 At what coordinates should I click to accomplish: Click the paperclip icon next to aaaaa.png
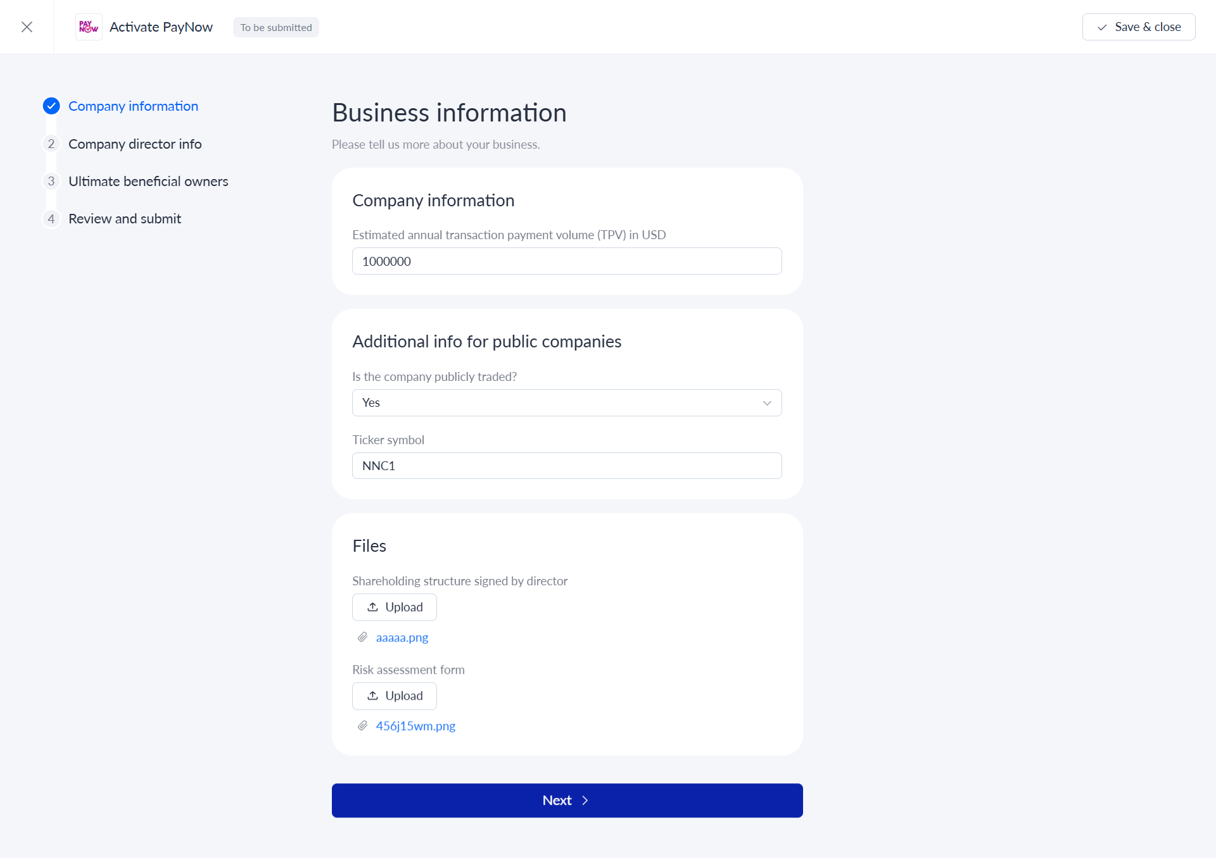tap(362, 637)
